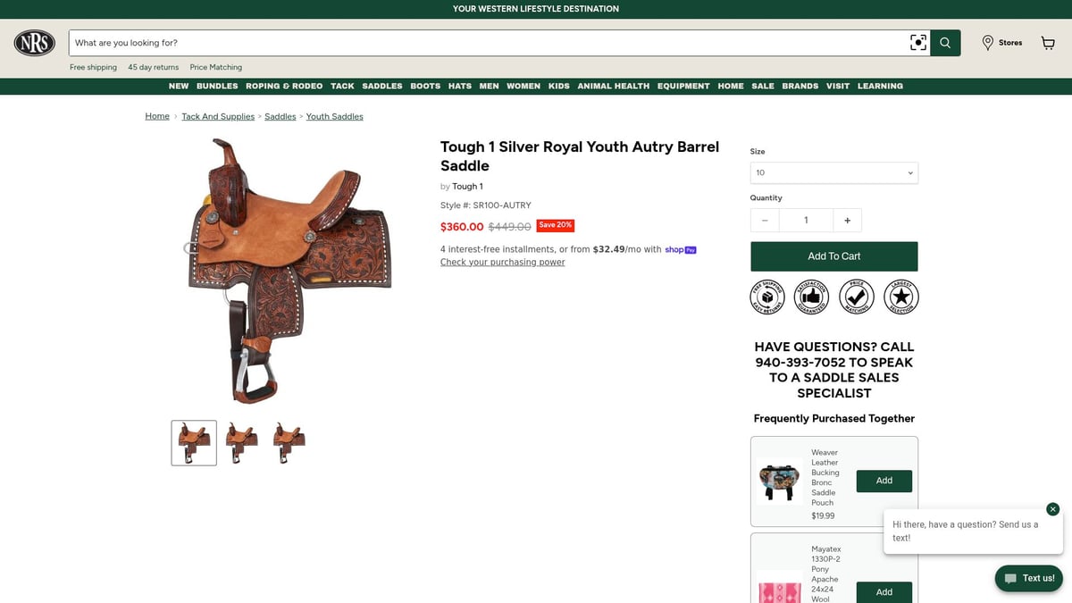Image resolution: width=1072 pixels, height=603 pixels.
Task: Add the saddle to cart
Action: point(834,256)
